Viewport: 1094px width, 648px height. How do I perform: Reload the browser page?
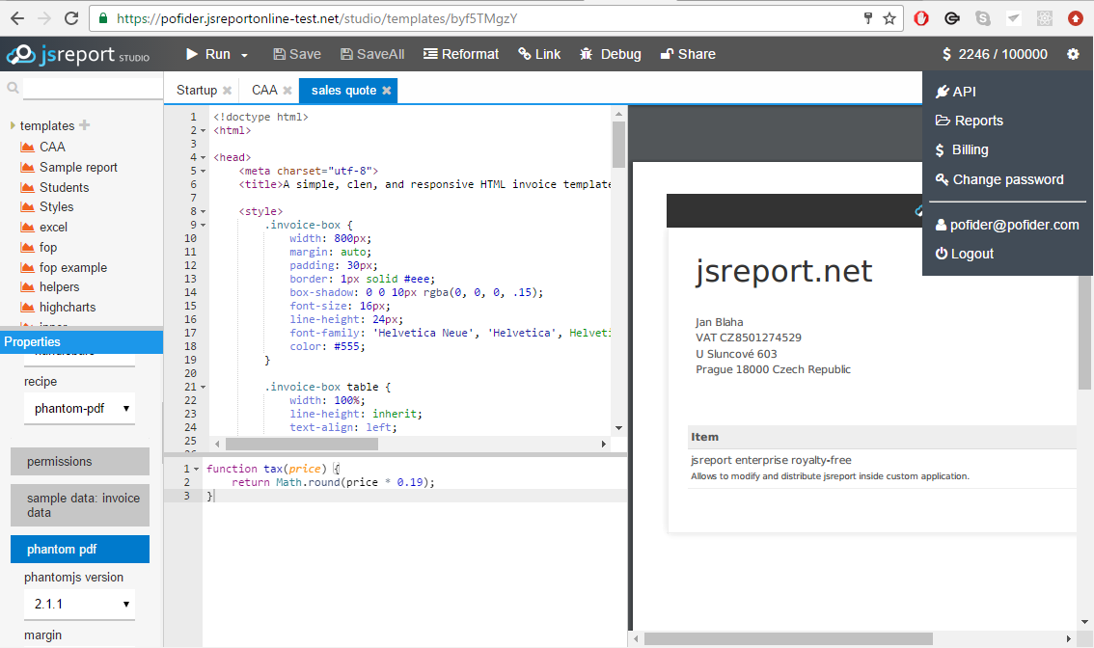pyautogui.click(x=71, y=19)
